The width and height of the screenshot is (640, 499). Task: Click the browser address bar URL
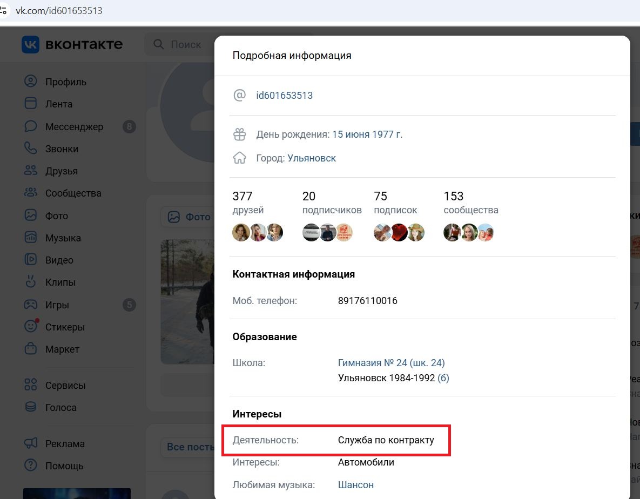(x=59, y=11)
